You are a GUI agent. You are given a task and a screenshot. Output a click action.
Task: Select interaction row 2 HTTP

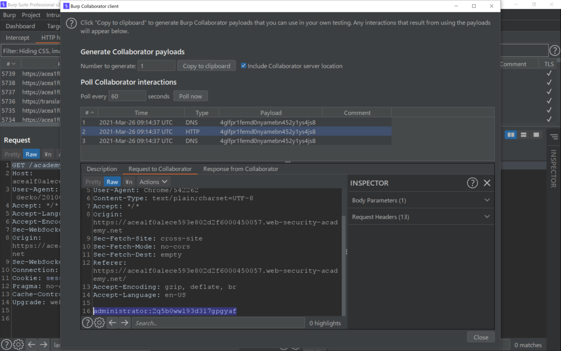click(x=236, y=132)
